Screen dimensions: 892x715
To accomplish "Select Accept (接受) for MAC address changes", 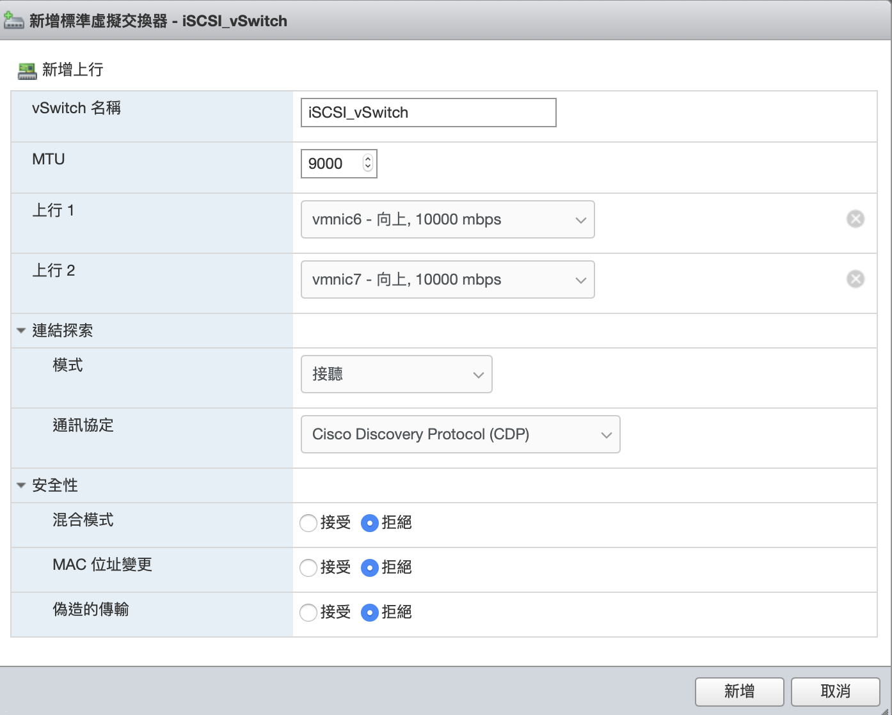I will pyautogui.click(x=308, y=568).
